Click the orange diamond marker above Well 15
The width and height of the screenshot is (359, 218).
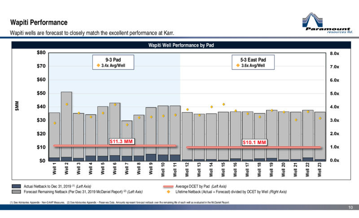(x=223, y=105)
